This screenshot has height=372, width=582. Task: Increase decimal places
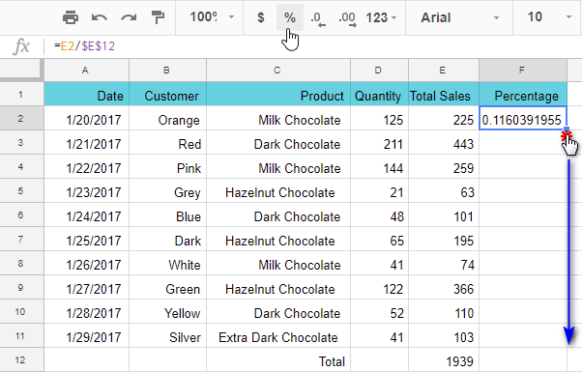click(347, 18)
